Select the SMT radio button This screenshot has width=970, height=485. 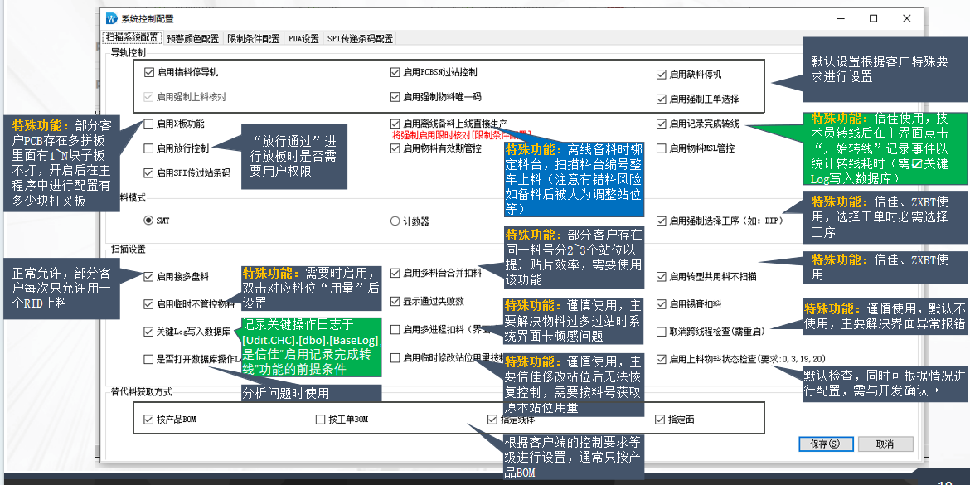(x=149, y=221)
